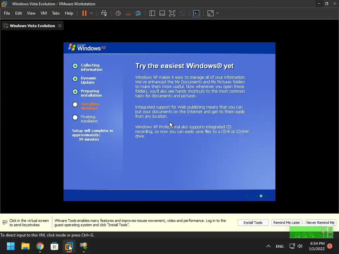Click keyboard icon in VMware hint bar
339x254 pixels.
point(5,223)
